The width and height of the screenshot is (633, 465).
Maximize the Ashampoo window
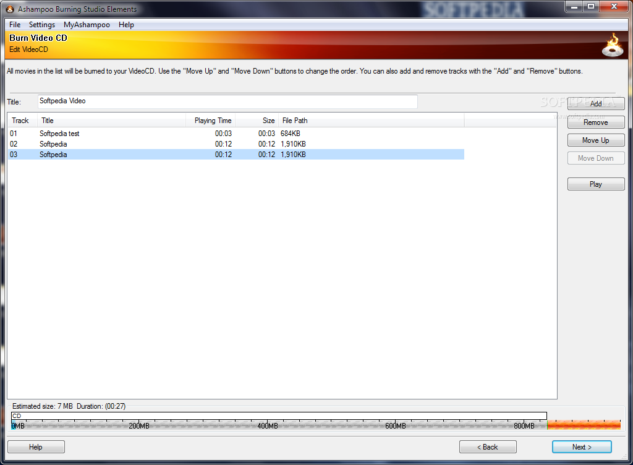click(x=590, y=6)
